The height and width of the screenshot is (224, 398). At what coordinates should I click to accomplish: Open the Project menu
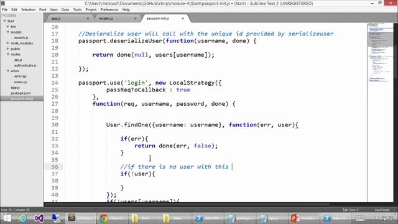point(91,10)
